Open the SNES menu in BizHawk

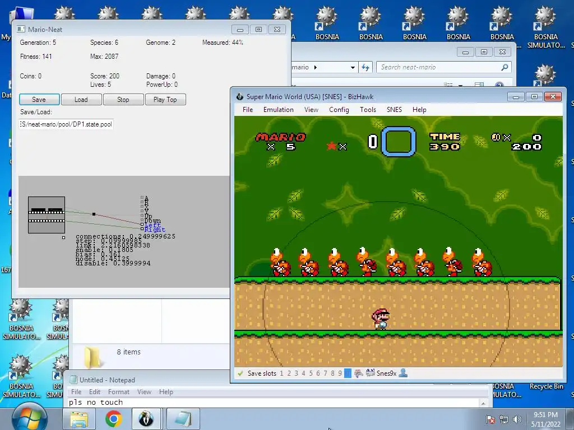pyautogui.click(x=394, y=110)
